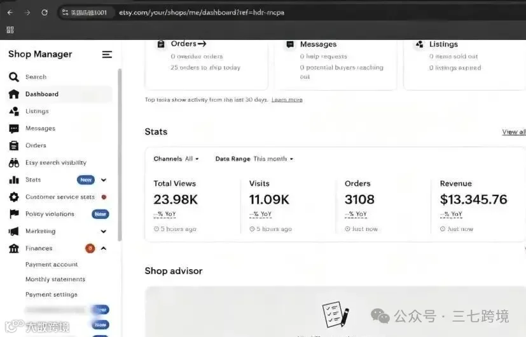Go back with the browser back arrow
Image resolution: width=526 pixels, height=337 pixels.
pyautogui.click(x=10, y=13)
